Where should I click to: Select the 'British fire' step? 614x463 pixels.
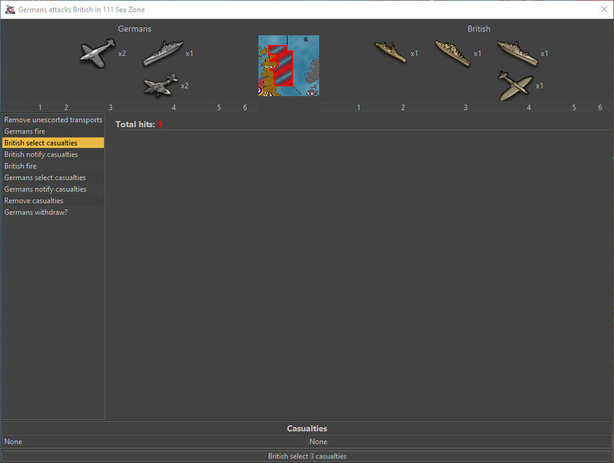[x=20, y=166]
